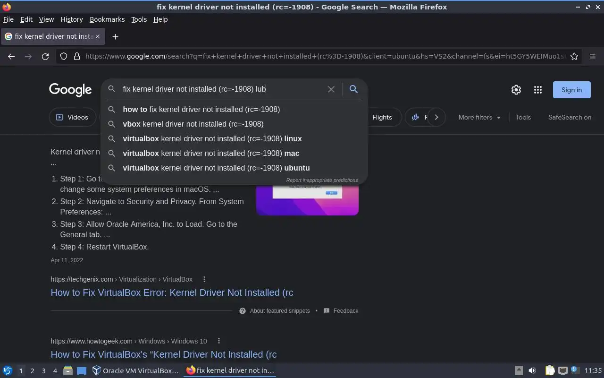
Task: Expand the More filters dropdown
Action: [x=479, y=118]
